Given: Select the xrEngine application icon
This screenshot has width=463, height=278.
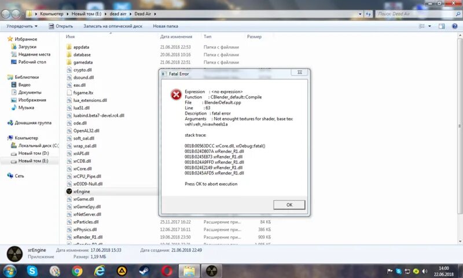Looking at the screenshot, I should click(x=69, y=192).
